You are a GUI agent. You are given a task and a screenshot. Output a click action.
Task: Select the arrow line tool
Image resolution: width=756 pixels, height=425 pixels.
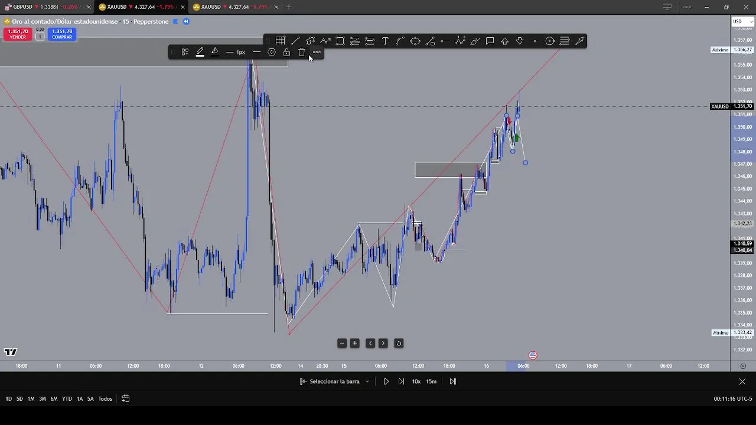click(579, 41)
